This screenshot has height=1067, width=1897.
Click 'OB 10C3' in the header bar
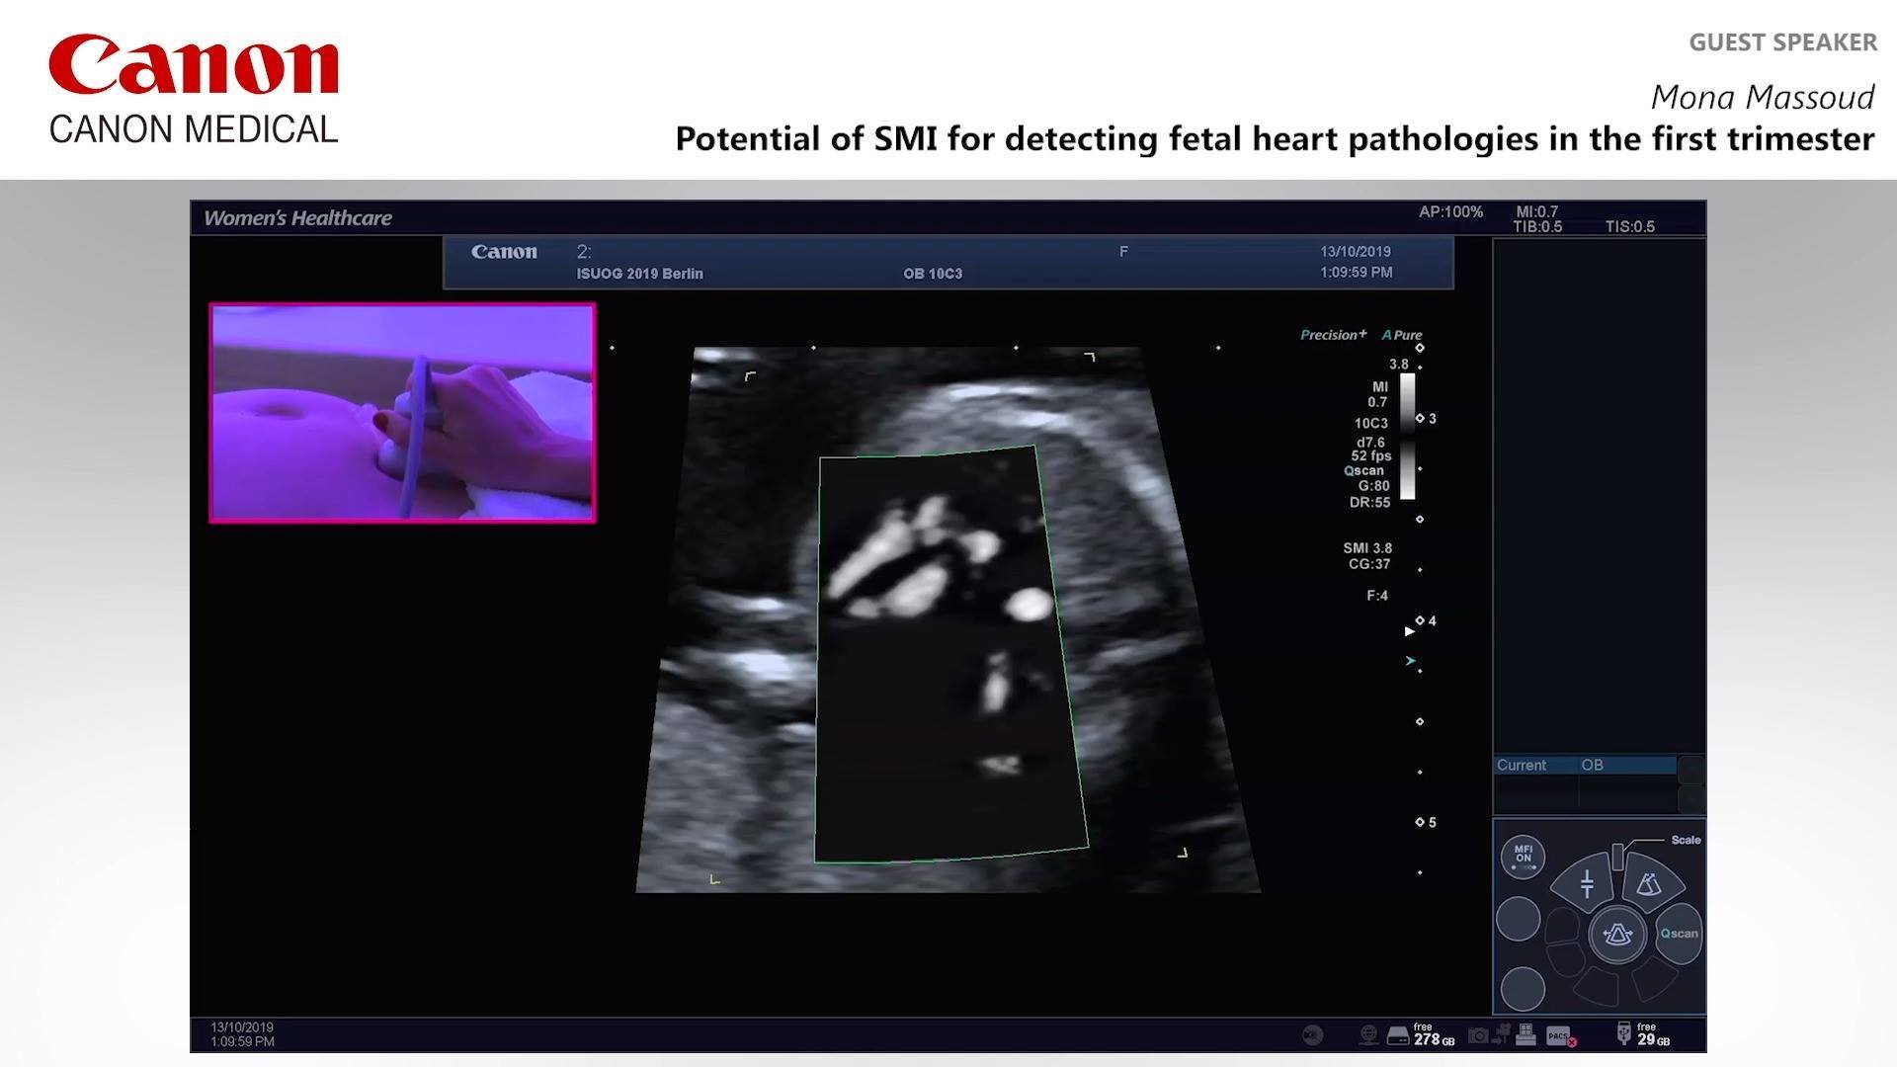click(933, 274)
